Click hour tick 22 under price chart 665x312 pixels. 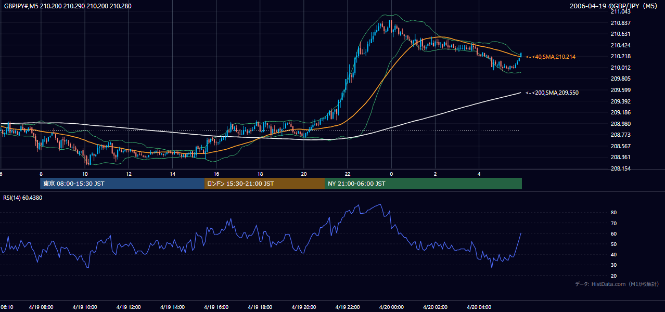point(347,174)
